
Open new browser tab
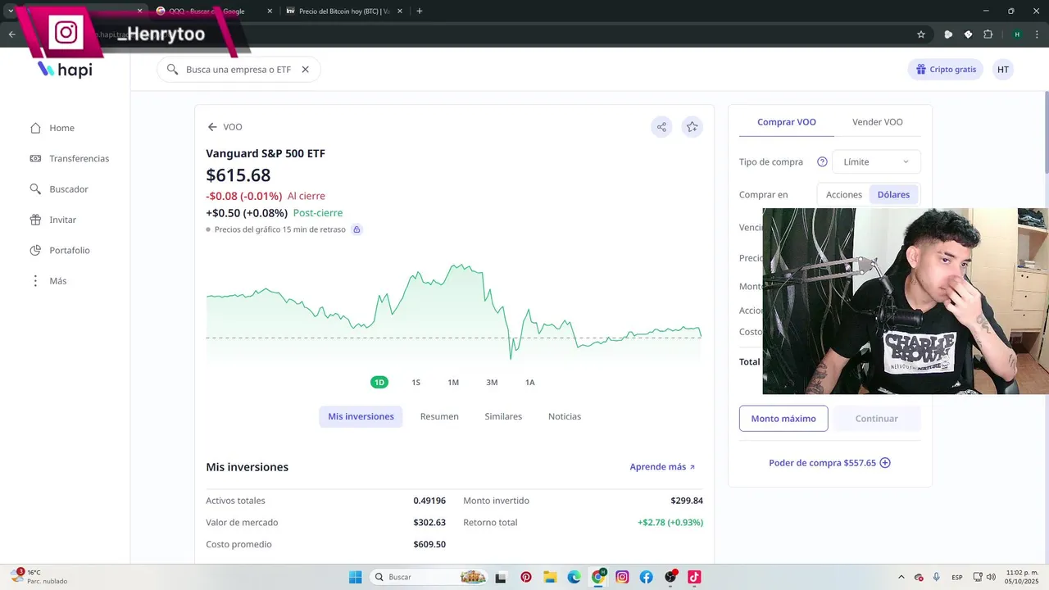click(x=420, y=11)
